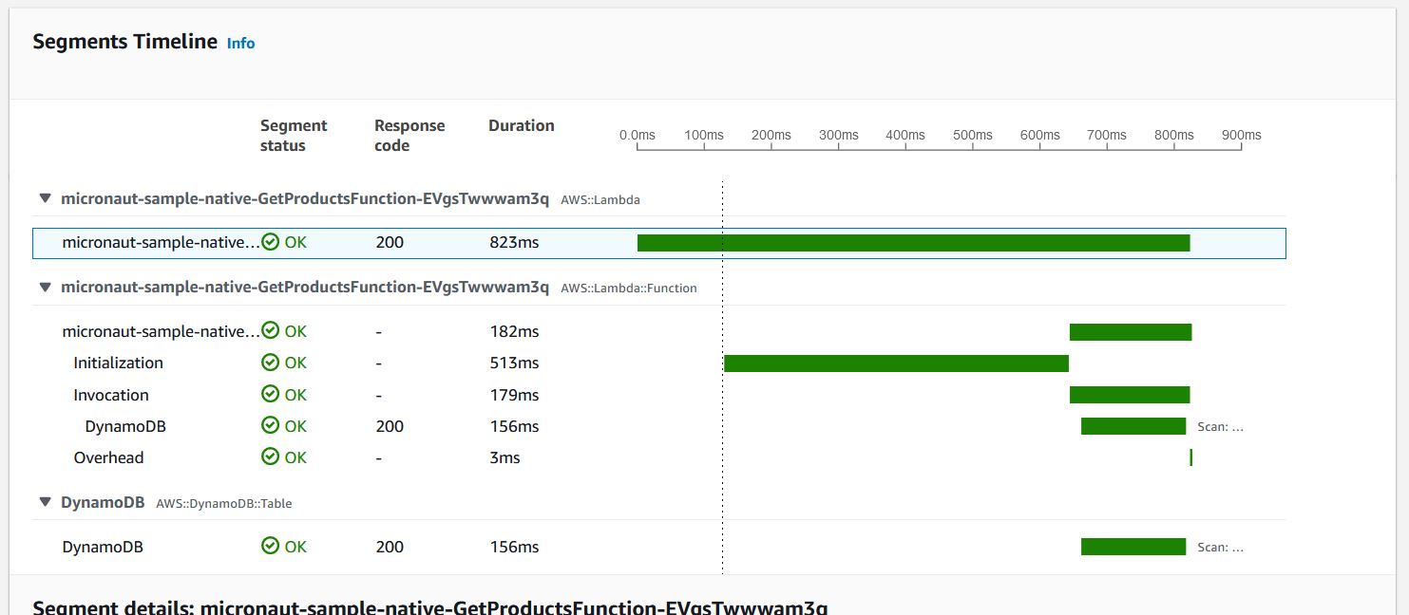Screen dimensions: 1409x615
Task: Click the AWS::Lambda type label
Action: click(x=600, y=200)
